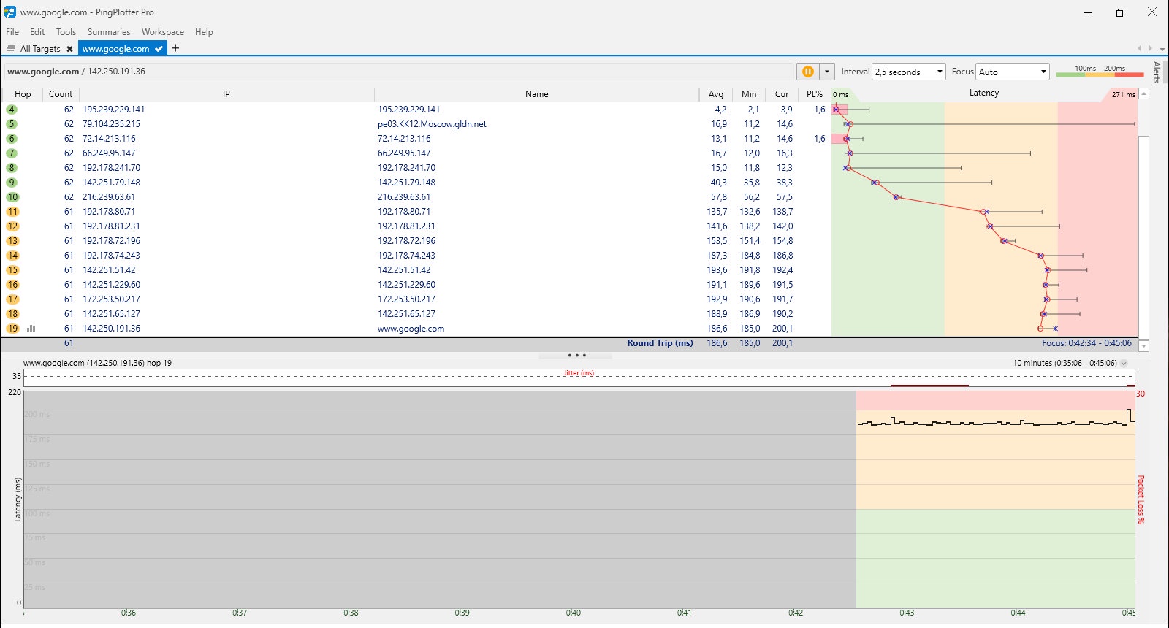Click the orange hop 11 circle icon

[12, 212]
